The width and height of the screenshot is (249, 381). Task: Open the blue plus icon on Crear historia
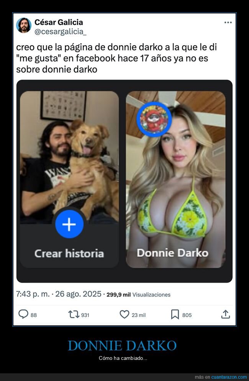coord(70,224)
